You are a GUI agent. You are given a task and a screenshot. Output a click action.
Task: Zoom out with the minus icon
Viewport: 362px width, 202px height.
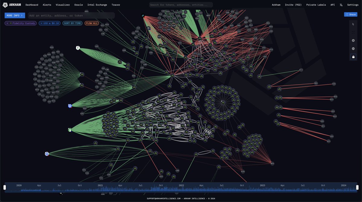coord(353,49)
